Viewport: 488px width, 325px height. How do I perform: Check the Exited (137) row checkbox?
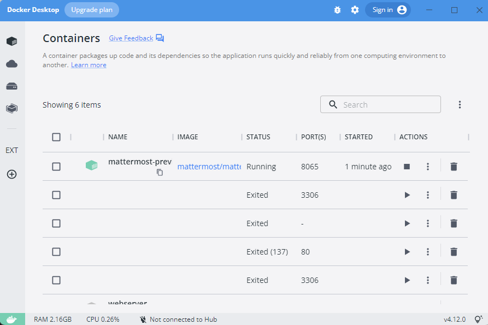tap(56, 252)
